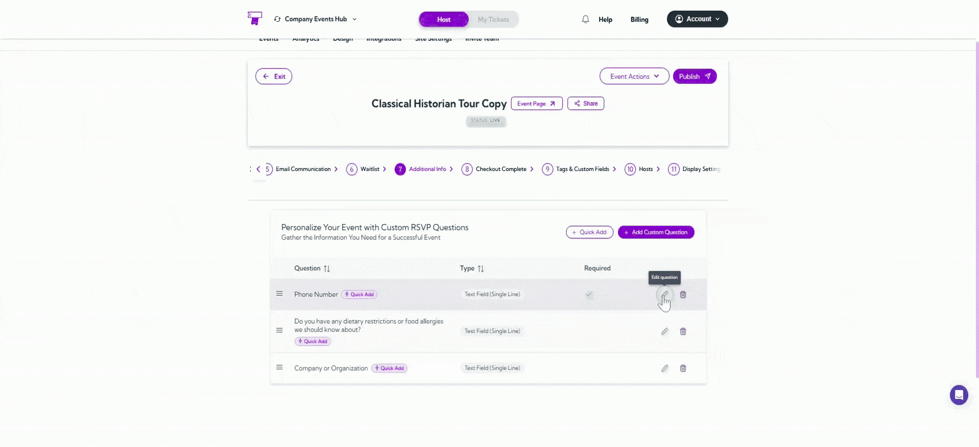The image size is (979, 447).
Task: Go to Waitlist step
Action: coord(370,169)
